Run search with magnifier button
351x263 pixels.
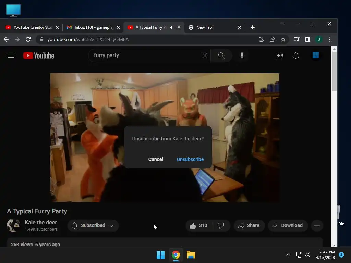[x=221, y=55]
